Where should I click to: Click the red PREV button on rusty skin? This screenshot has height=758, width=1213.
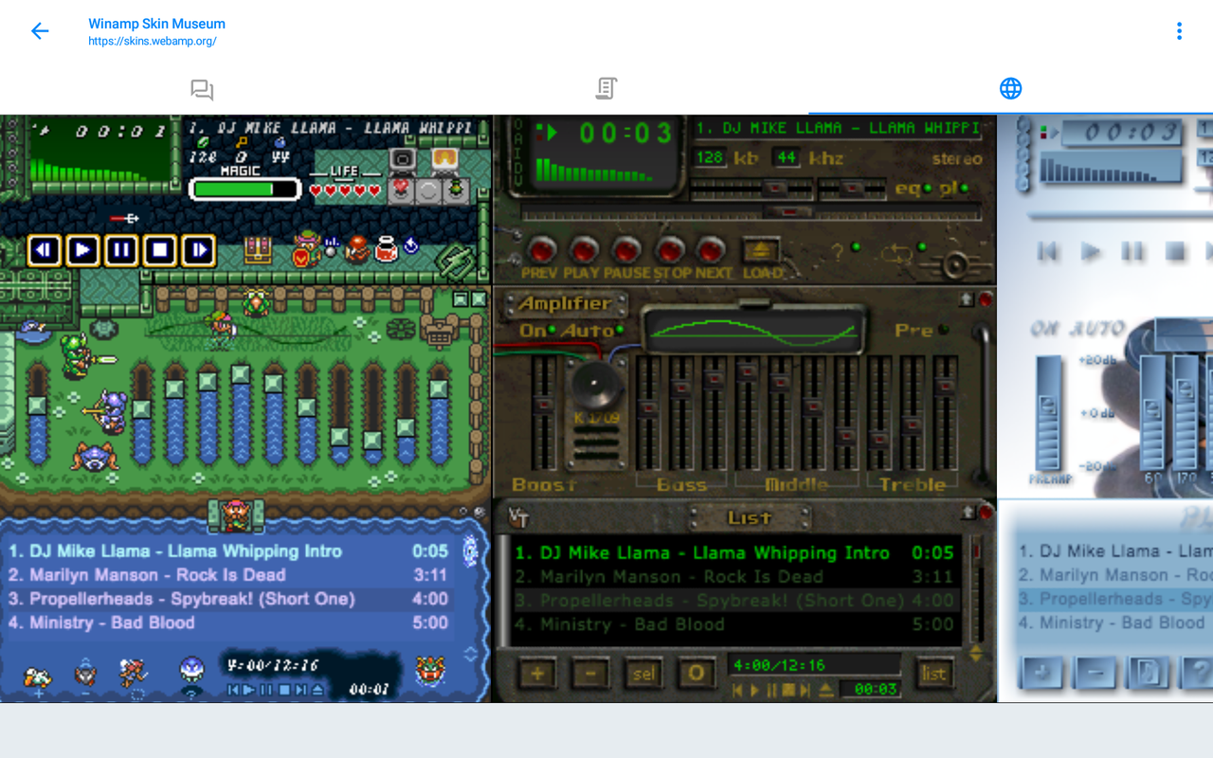click(541, 251)
